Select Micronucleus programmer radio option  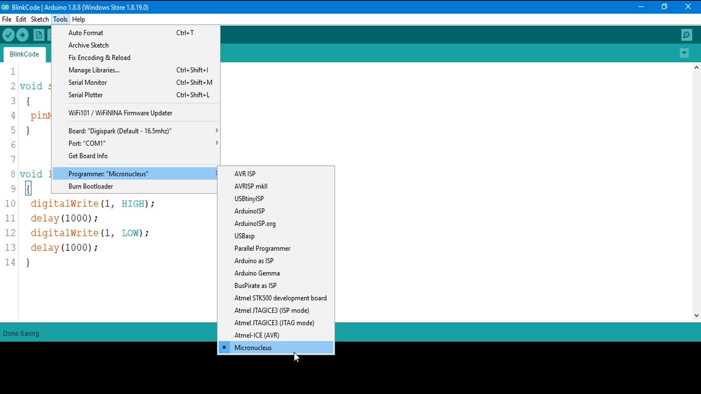253,348
